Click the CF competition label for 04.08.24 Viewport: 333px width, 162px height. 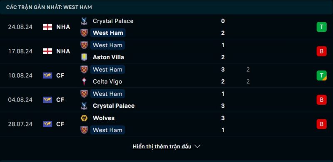tap(60, 99)
